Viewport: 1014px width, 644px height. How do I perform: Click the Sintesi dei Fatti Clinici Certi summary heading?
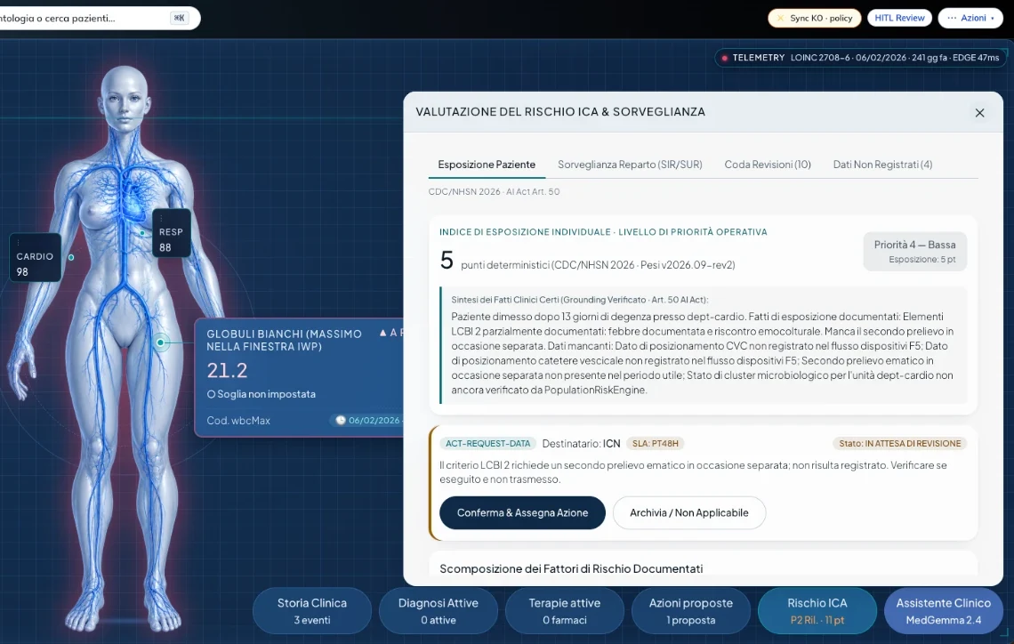pyautogui.click(x=579, y=300)
